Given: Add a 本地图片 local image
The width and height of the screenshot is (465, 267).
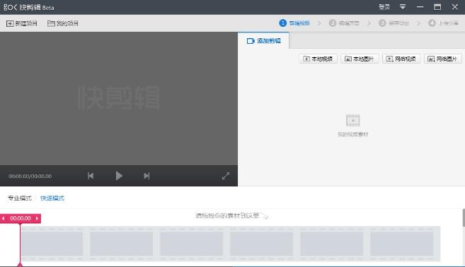Looking at the screenshot, I should pyautogui.click(x=360, y=59).
